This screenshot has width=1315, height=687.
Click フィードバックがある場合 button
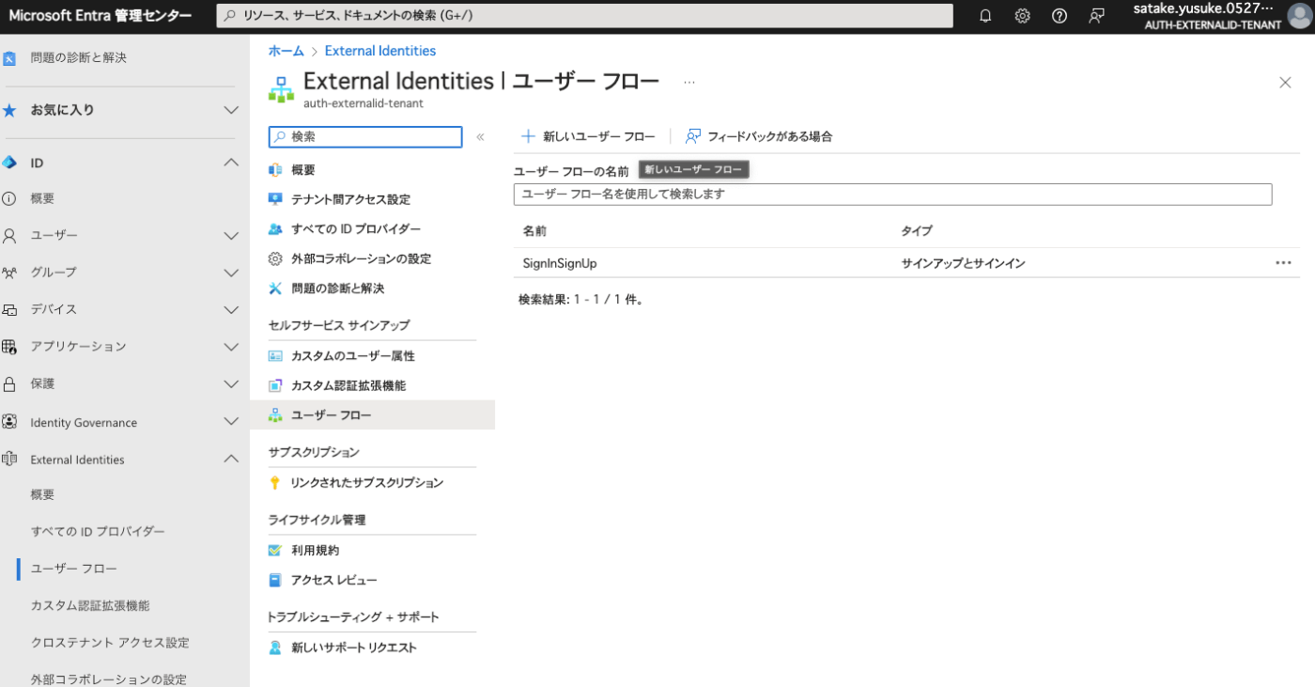[759, 136]
